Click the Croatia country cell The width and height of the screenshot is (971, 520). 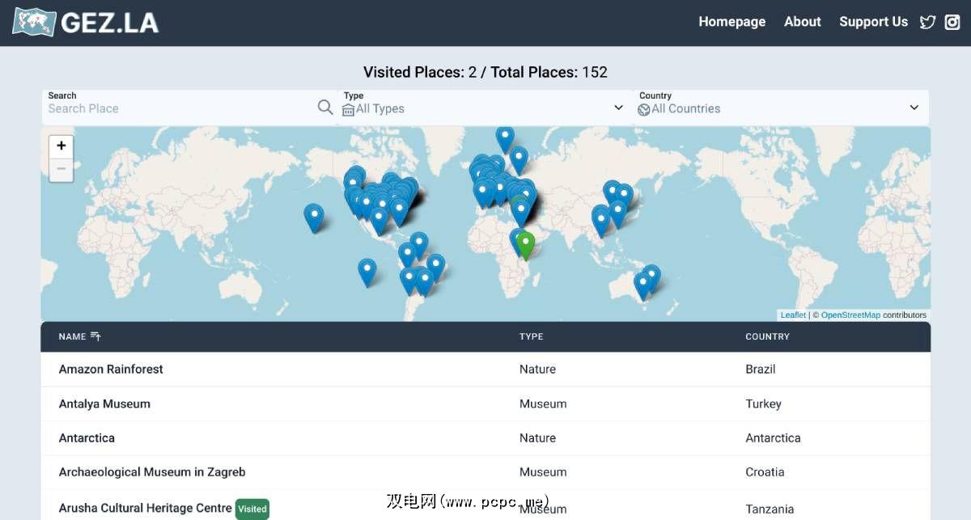[x=765, y=471]
